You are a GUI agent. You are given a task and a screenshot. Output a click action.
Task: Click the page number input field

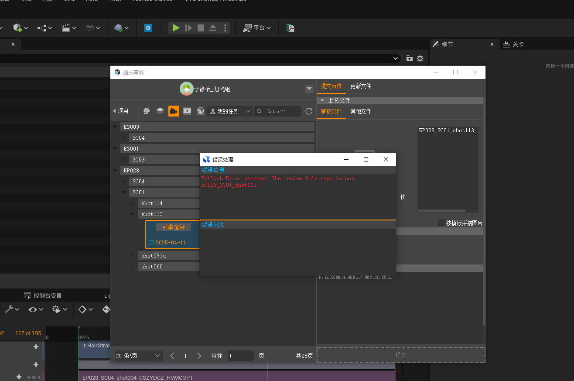[240, 356]
